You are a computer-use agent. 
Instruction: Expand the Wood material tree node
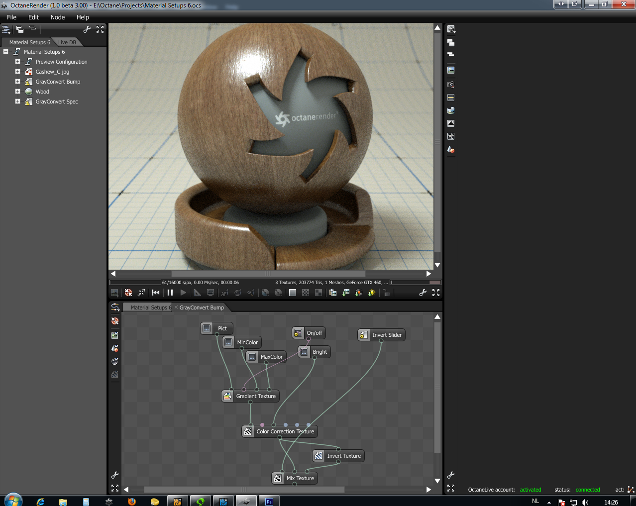pyautogui.click(x=17, y=92)
